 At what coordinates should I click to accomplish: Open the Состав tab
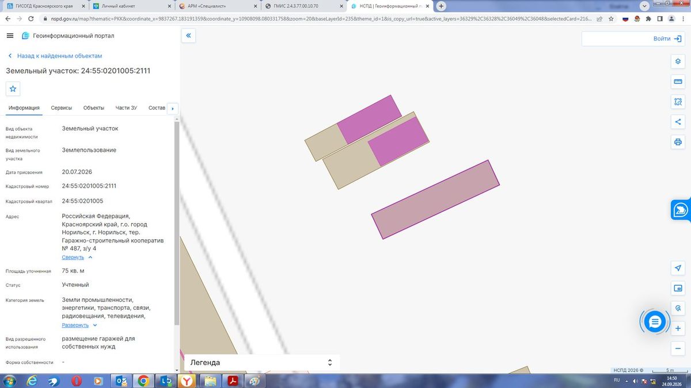pos(157,108)
